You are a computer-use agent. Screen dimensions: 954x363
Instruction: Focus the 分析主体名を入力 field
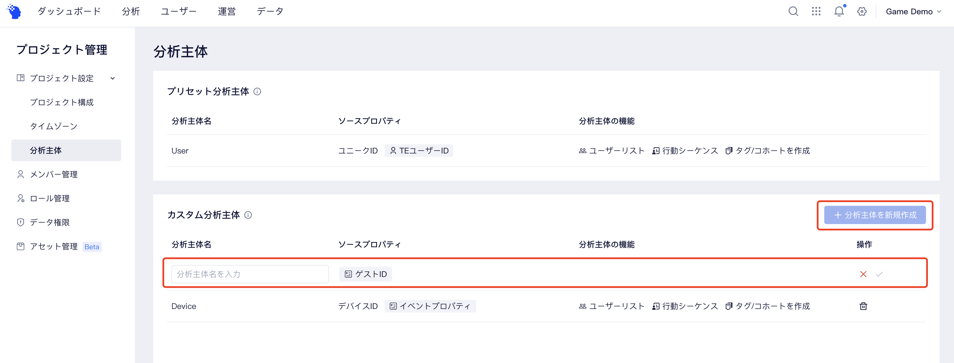pos(250,274)
